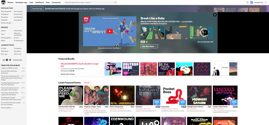This screenshot has width=269, height=125.
Task: Select Roguelike tag
Action: point(4,20)
